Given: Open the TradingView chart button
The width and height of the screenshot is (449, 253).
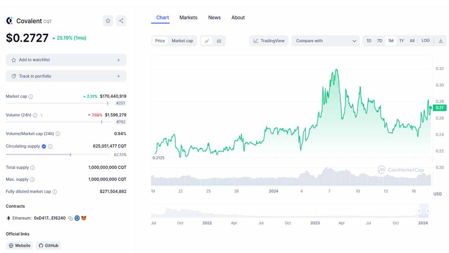Looking at the screenshot, I should [269, 41].
